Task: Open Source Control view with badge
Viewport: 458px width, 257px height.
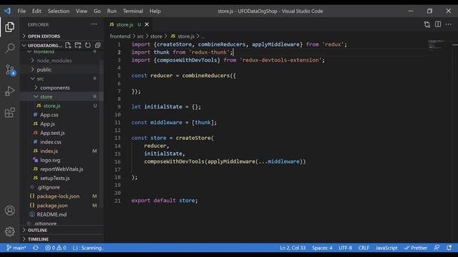Action: (x=10, y=70)
